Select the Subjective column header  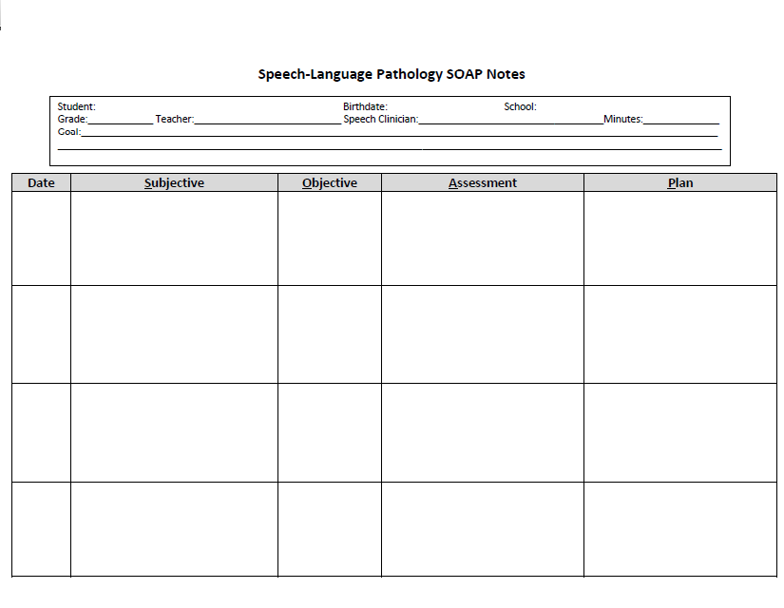174,182
